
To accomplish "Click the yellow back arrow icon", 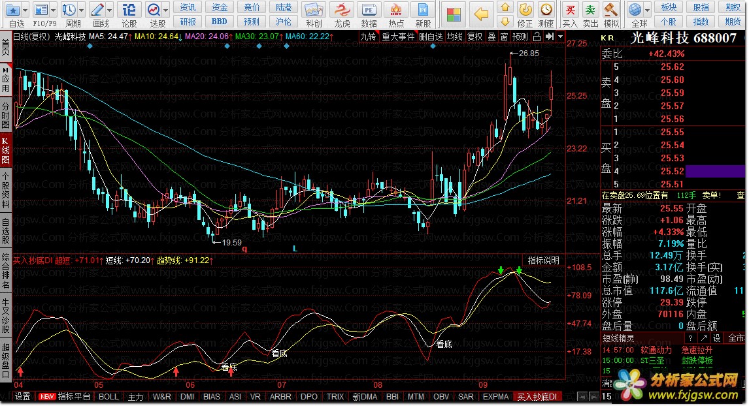I will 481,14.
